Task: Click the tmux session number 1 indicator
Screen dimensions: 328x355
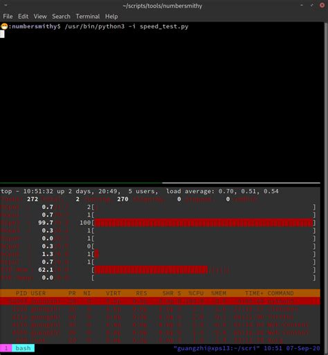Action: click(x=6, y=348)
